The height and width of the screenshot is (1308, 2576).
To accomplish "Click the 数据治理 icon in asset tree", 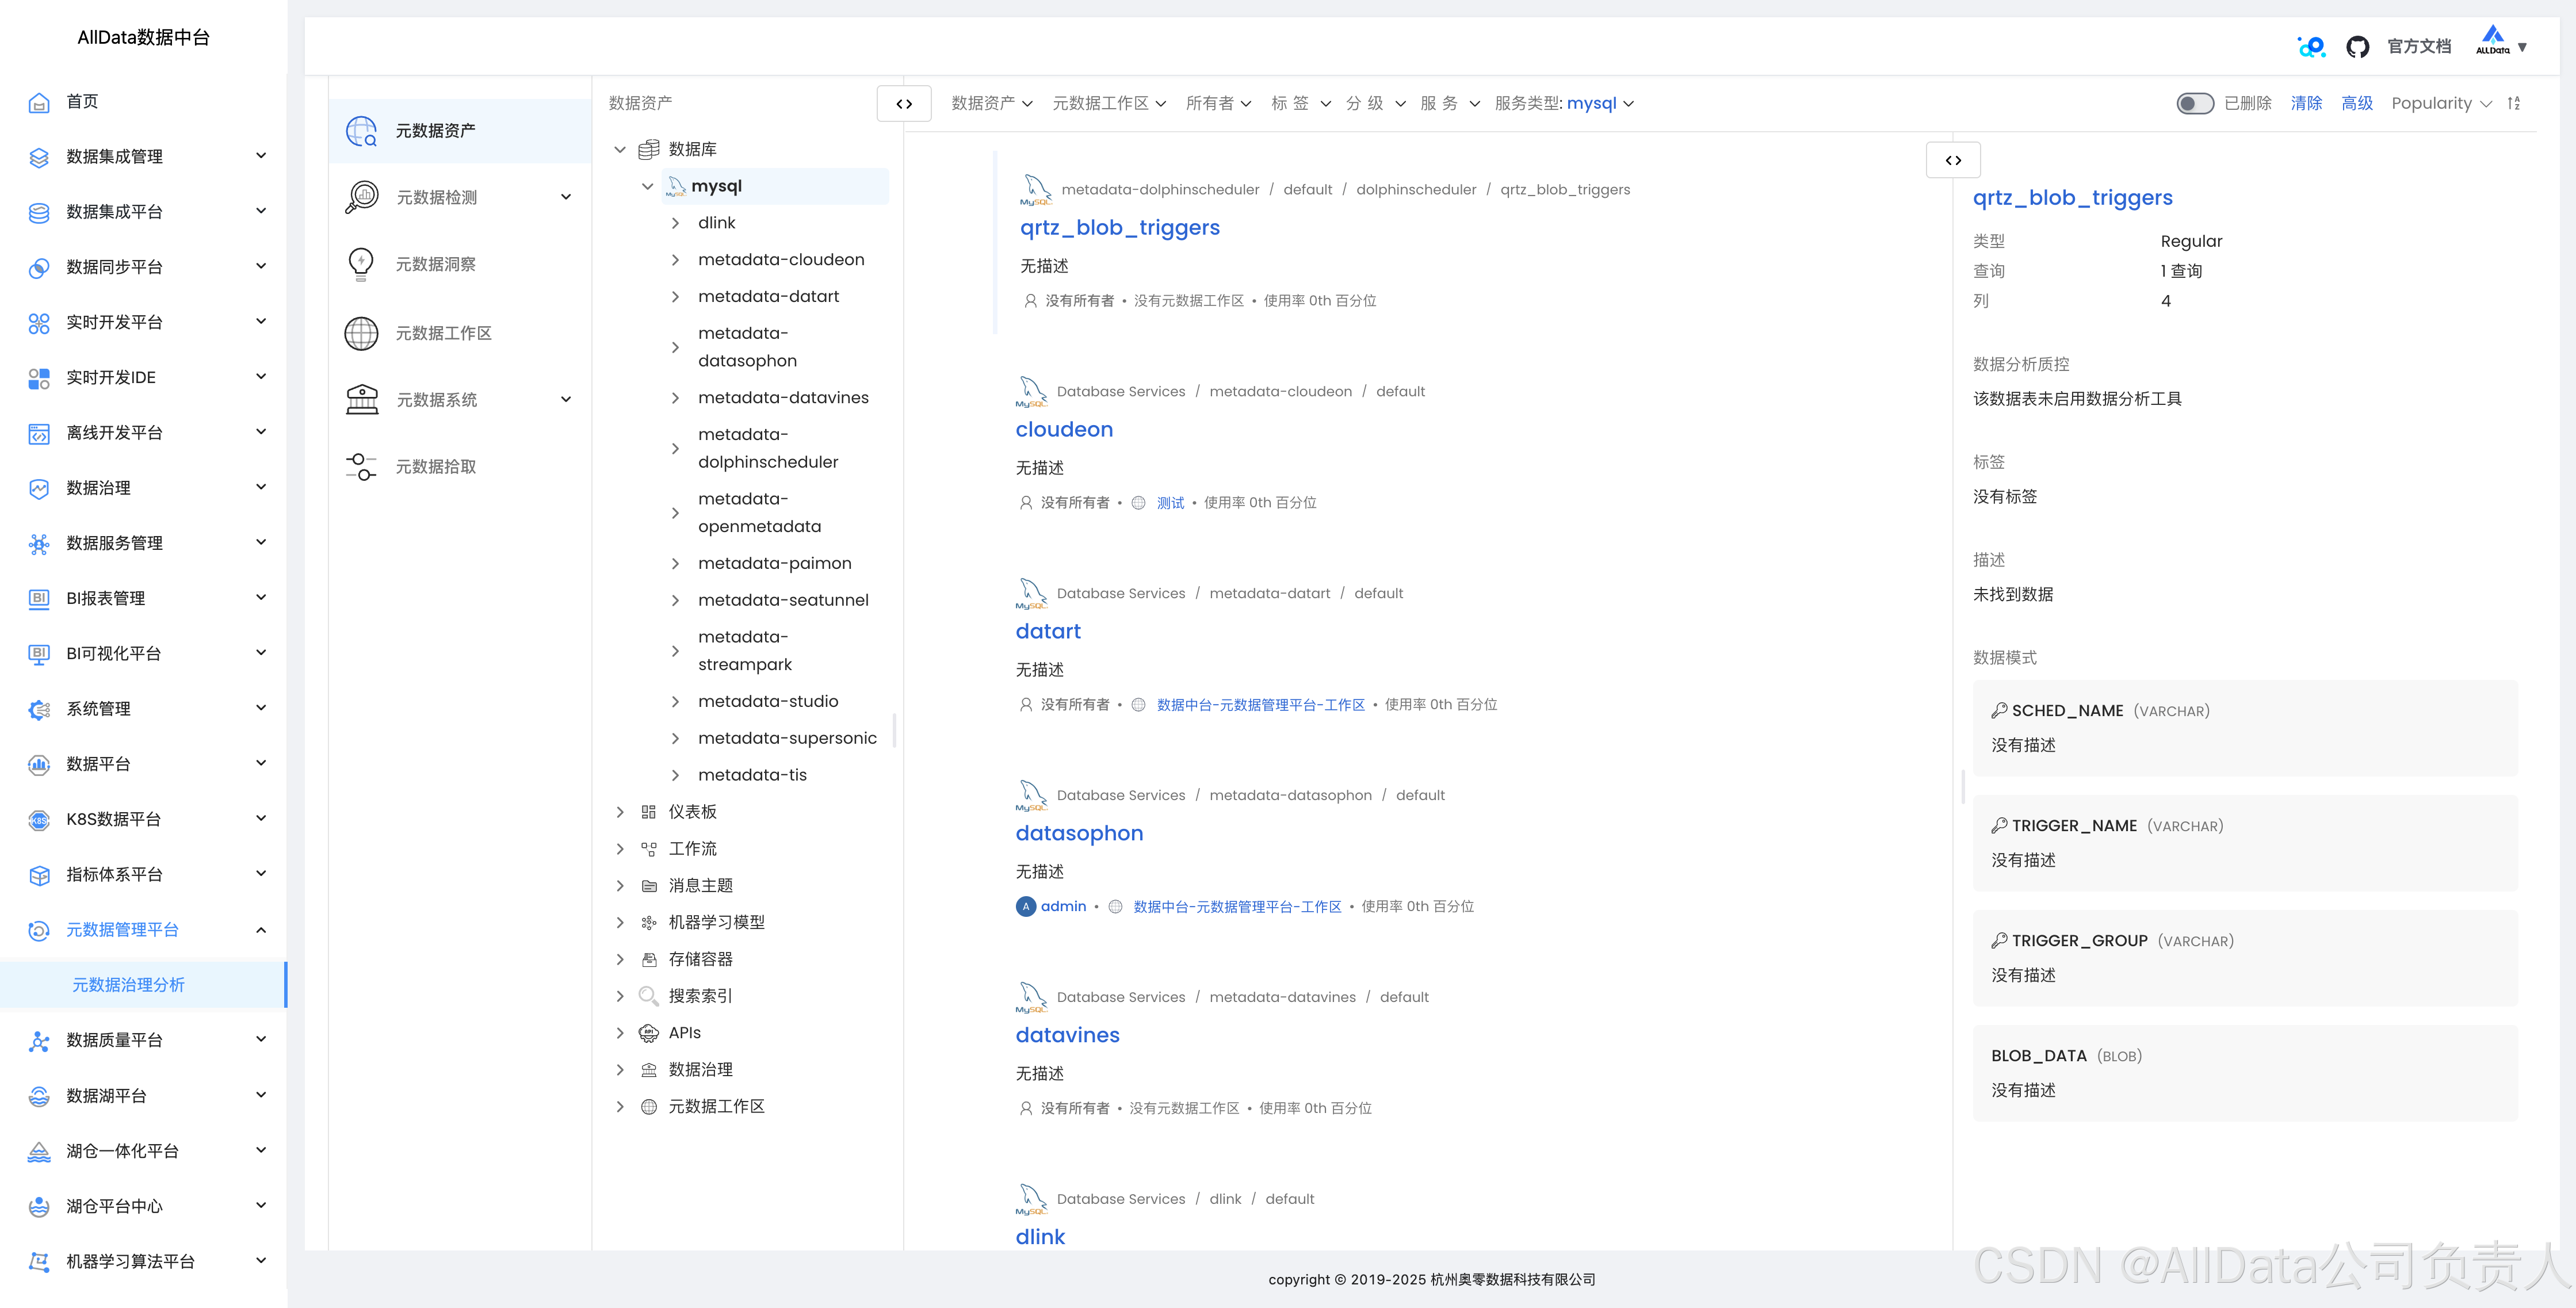I will click(649, 1070).
